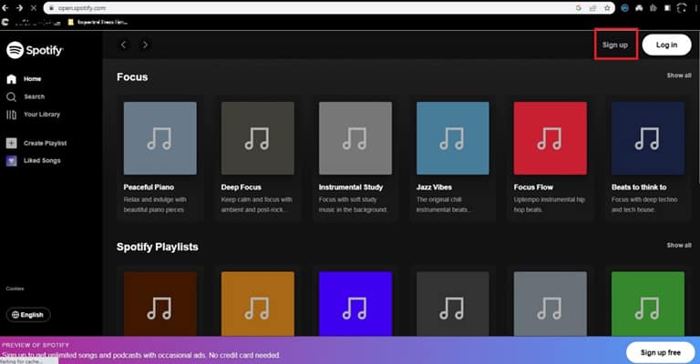Image resolution: width=700 pixels, height=364 pixels.
Task: Open the English language selector
Action: click(28, 315)
